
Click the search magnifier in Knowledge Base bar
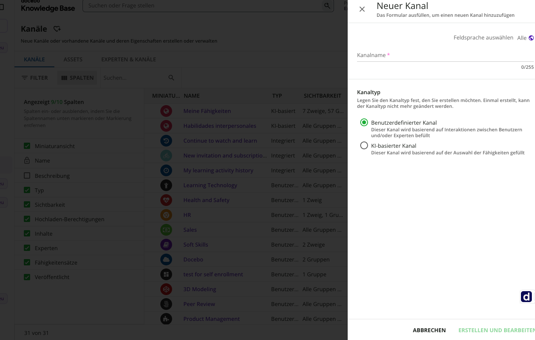coord(327,5)
